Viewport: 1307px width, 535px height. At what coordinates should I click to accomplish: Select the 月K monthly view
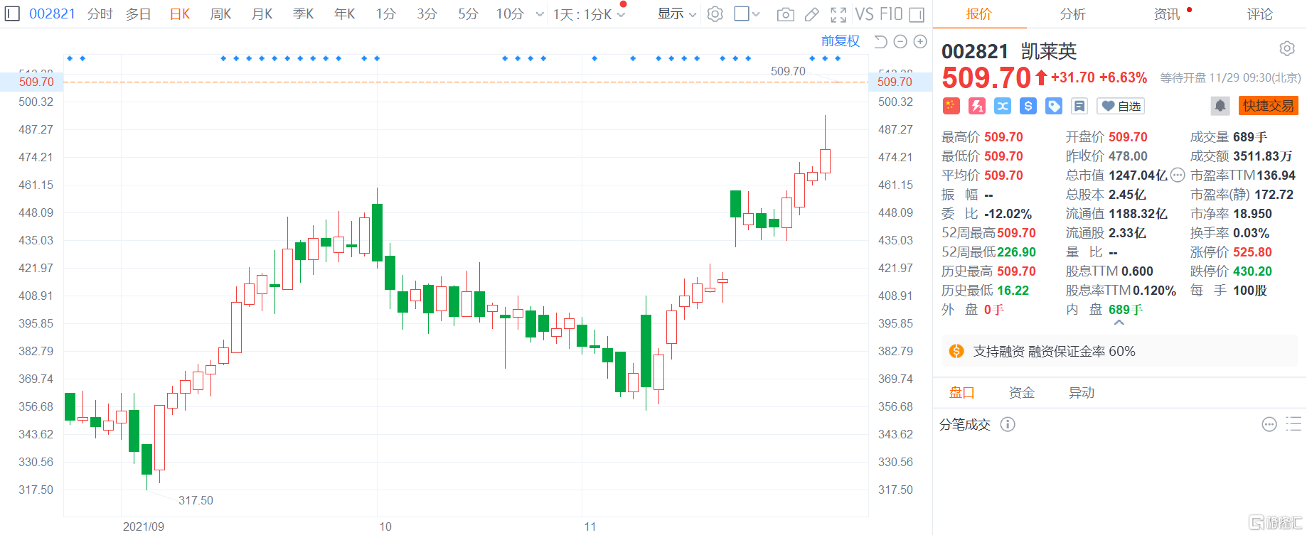[262, 14]
